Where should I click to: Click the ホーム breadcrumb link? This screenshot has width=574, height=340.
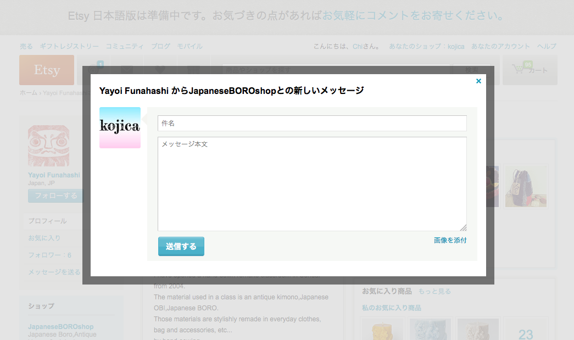point(29,93)
